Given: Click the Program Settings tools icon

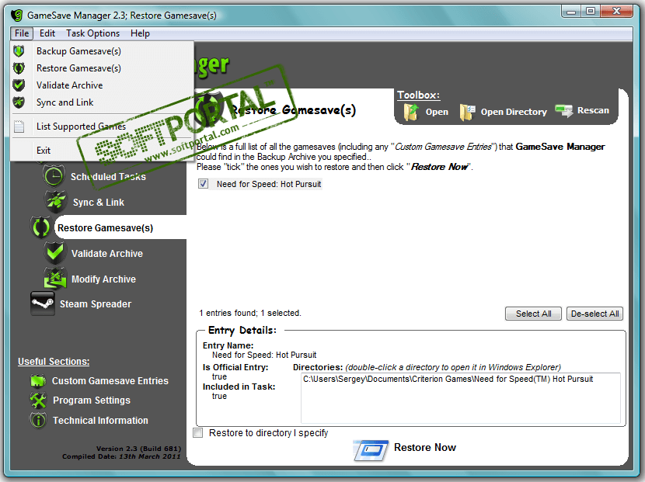Looking at the screenshot, I should point(38,401).
